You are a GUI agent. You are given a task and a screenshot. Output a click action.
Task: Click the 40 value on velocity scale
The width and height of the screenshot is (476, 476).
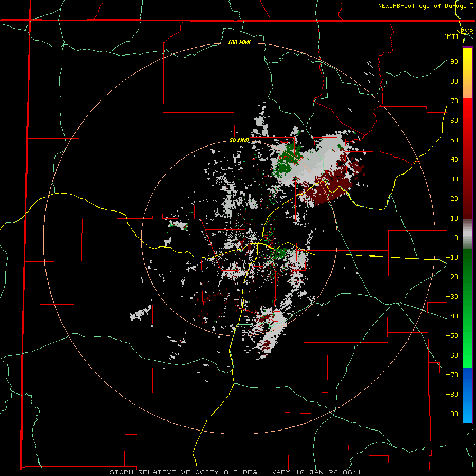click(x=454, y=160)
